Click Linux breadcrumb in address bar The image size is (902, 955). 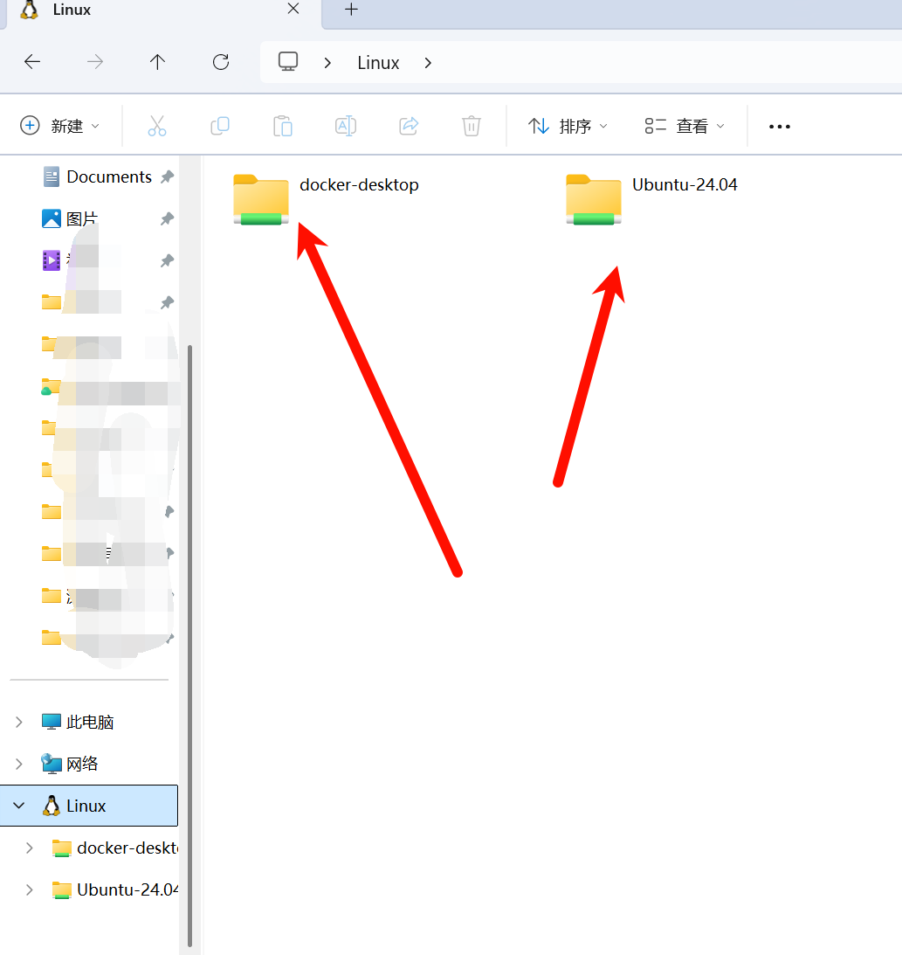[x=378, y=63]
